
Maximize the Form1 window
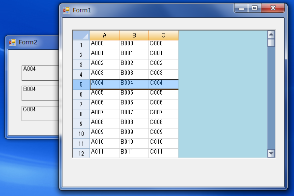point(255,8)
